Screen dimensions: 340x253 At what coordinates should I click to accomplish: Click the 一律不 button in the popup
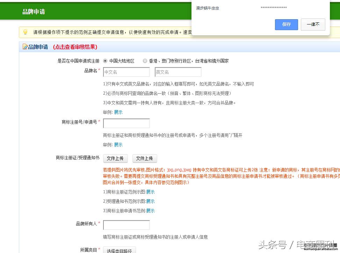(x=313, y=24)
